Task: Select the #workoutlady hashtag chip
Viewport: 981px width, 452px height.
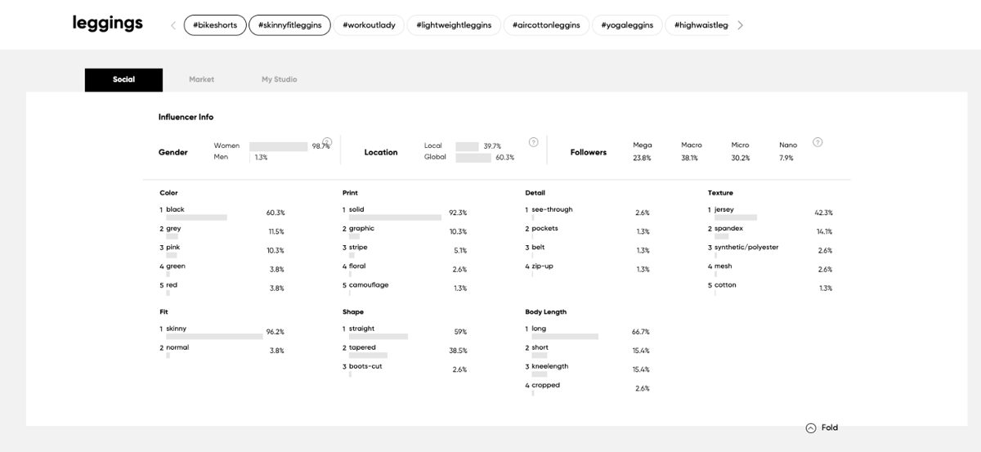Action: (x=369, y=25)
